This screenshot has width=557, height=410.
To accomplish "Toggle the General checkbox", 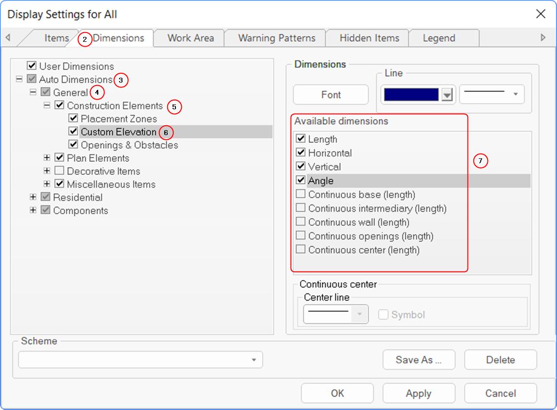I will click(46, 92).
